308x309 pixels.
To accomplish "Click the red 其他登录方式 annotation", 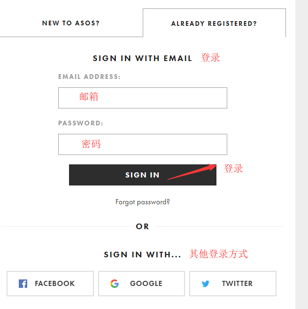I will 218,254.
